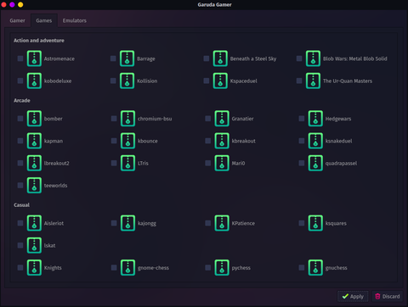This screenshot has width=408, height=307.
Task: Apply the selected game packages
Action: click(x=353, y=296)
